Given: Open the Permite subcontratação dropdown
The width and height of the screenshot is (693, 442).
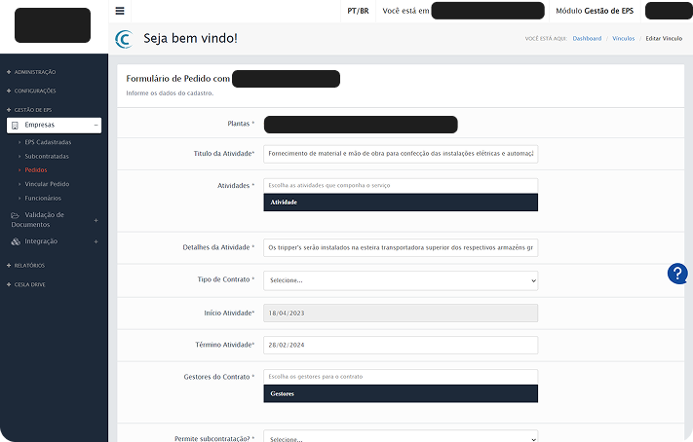Looking at the screenshot, I should tap(401, 436).
